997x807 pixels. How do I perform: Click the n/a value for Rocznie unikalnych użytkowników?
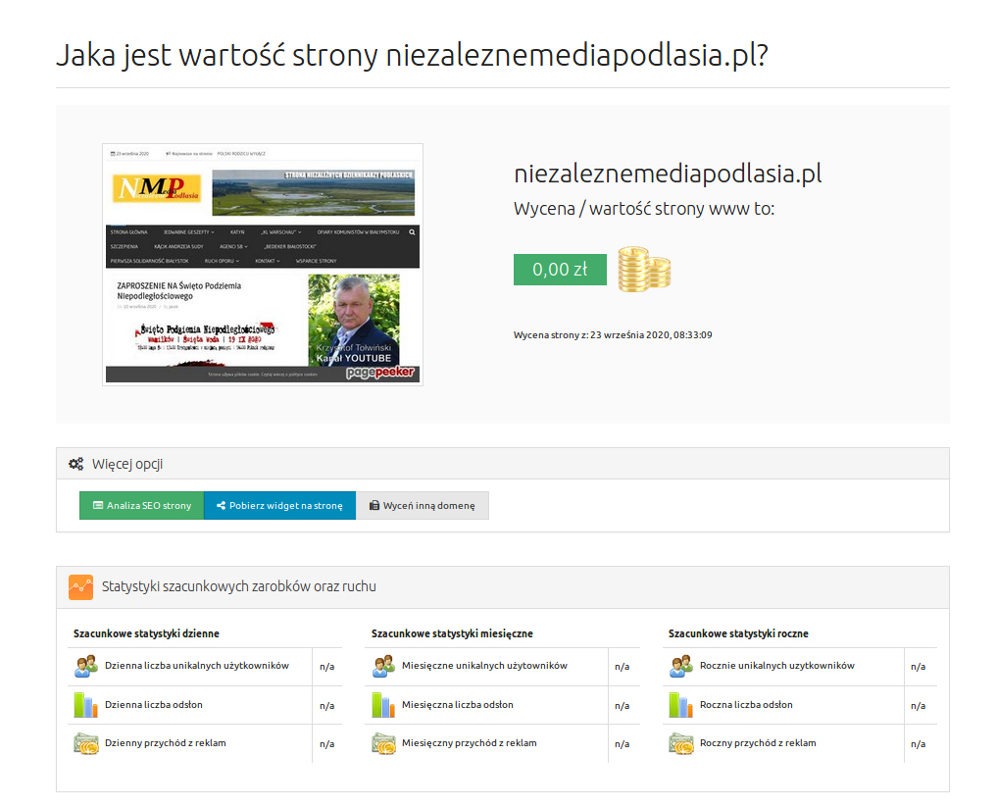[919, 667]
